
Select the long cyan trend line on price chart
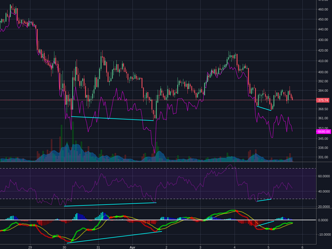tap(112, 119)
